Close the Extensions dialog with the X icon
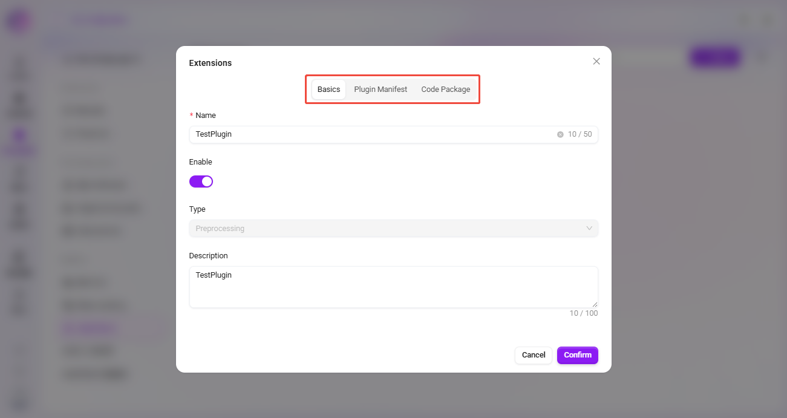The height and width of the screenshot is (418, 787). click(596, 61)
